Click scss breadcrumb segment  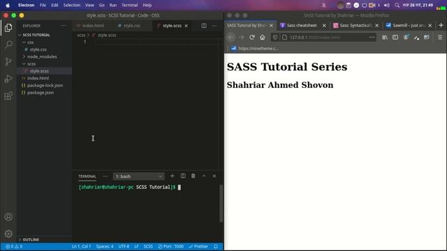(81, 36)
